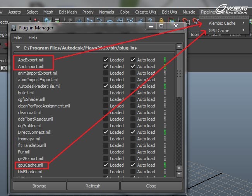Enable Auto load for AutodeskPacketFile.mll
The width and height of the screenshot is (252, 196).
[133, 86]
